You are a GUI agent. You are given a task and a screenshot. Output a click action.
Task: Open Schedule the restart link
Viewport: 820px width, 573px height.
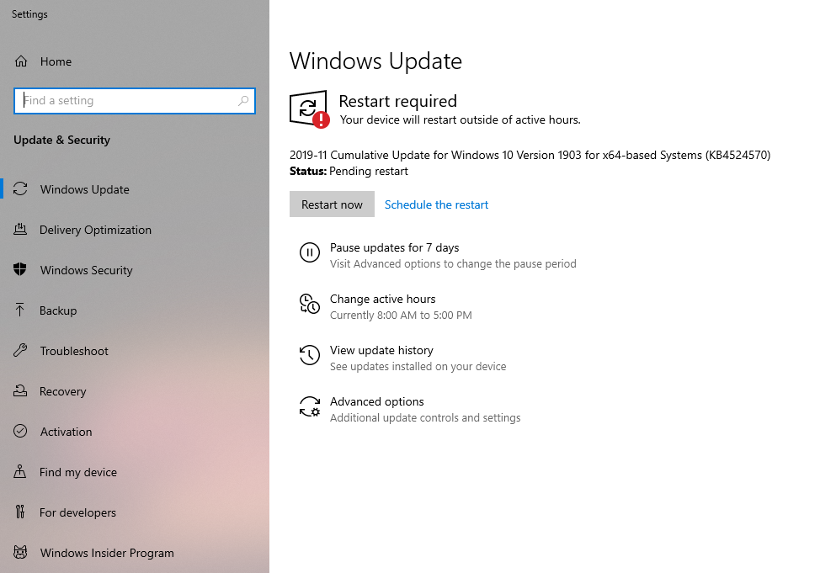tap(436, 204)
